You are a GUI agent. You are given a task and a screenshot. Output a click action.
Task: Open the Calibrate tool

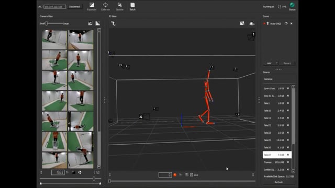coord(105,6)
